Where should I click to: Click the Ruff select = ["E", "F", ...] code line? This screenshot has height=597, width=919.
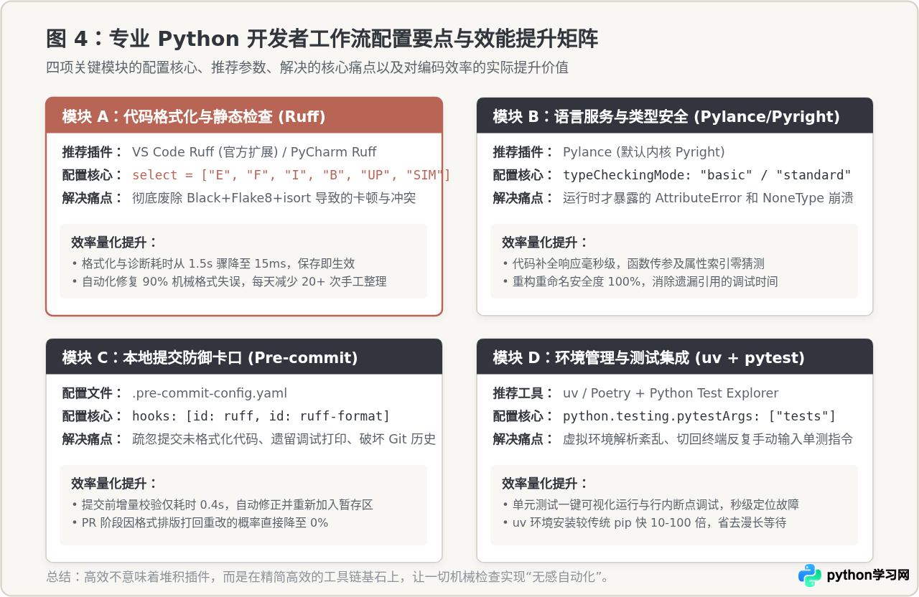pyautogui.click(x=291, y=175)
